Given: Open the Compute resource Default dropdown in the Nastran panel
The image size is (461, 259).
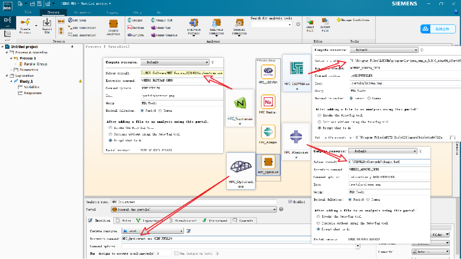Looking at the screenshot, I should pos(175,62).
